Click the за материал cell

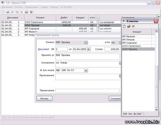pyautogui.click(x=110, y=22)
